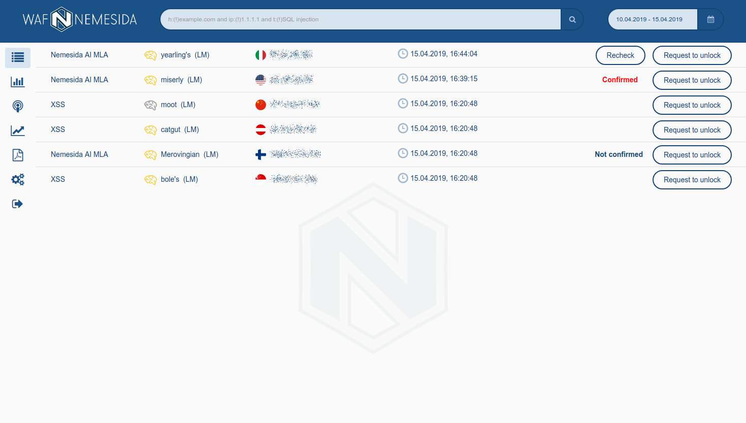Focus the search query input field
This screenshot has width=746, height=423.
[x=361, y=19]
